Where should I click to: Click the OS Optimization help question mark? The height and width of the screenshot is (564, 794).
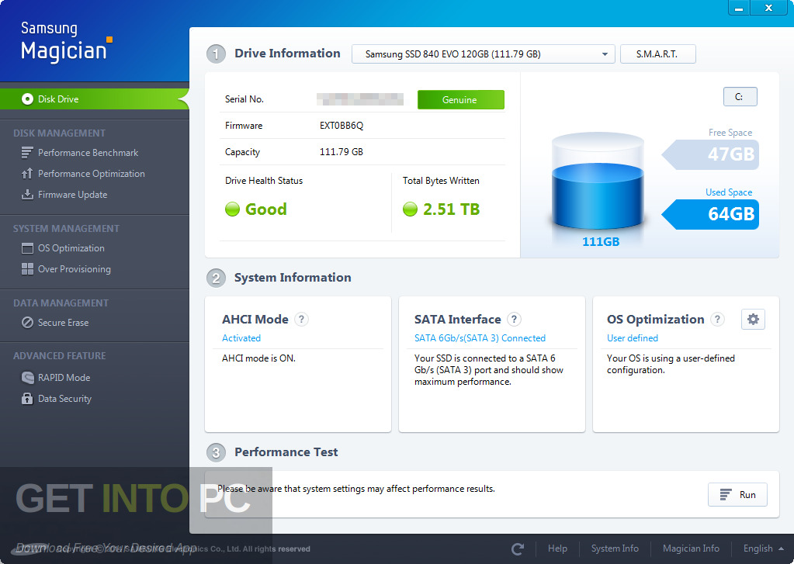pos(717,319)
